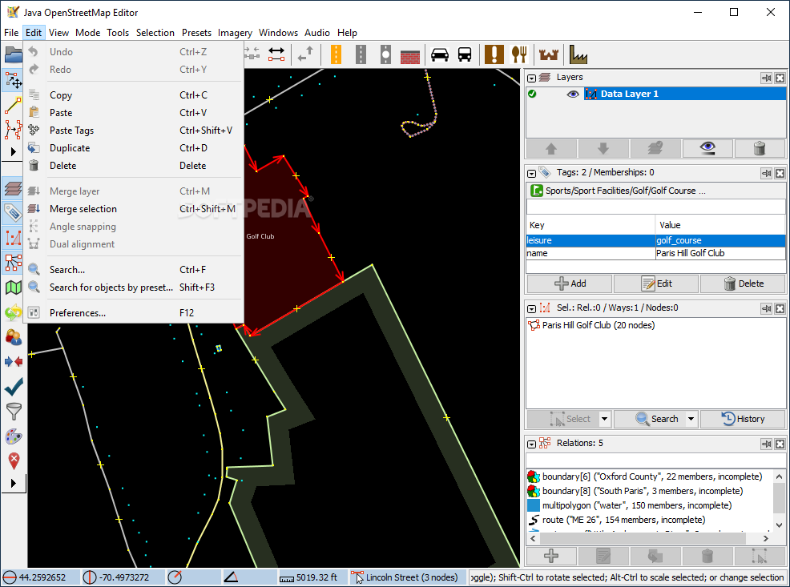Click the brick wall preset toolbar icon
790x587 pixels.
click(x=410, y=54)
